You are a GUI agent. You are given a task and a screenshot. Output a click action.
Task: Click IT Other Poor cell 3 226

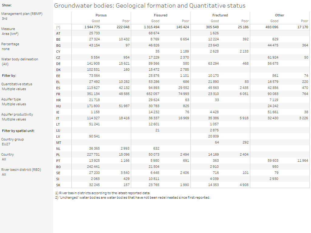tap(303, 118)
